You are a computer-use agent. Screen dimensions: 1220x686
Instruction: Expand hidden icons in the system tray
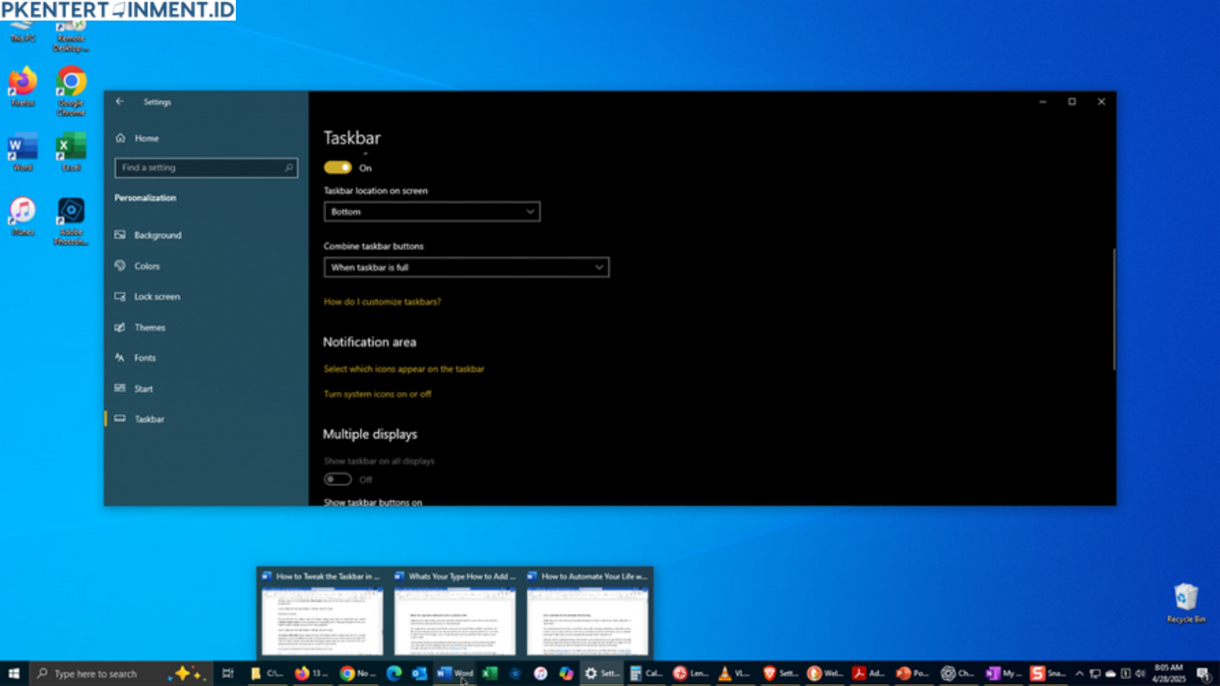point(1080,673)
